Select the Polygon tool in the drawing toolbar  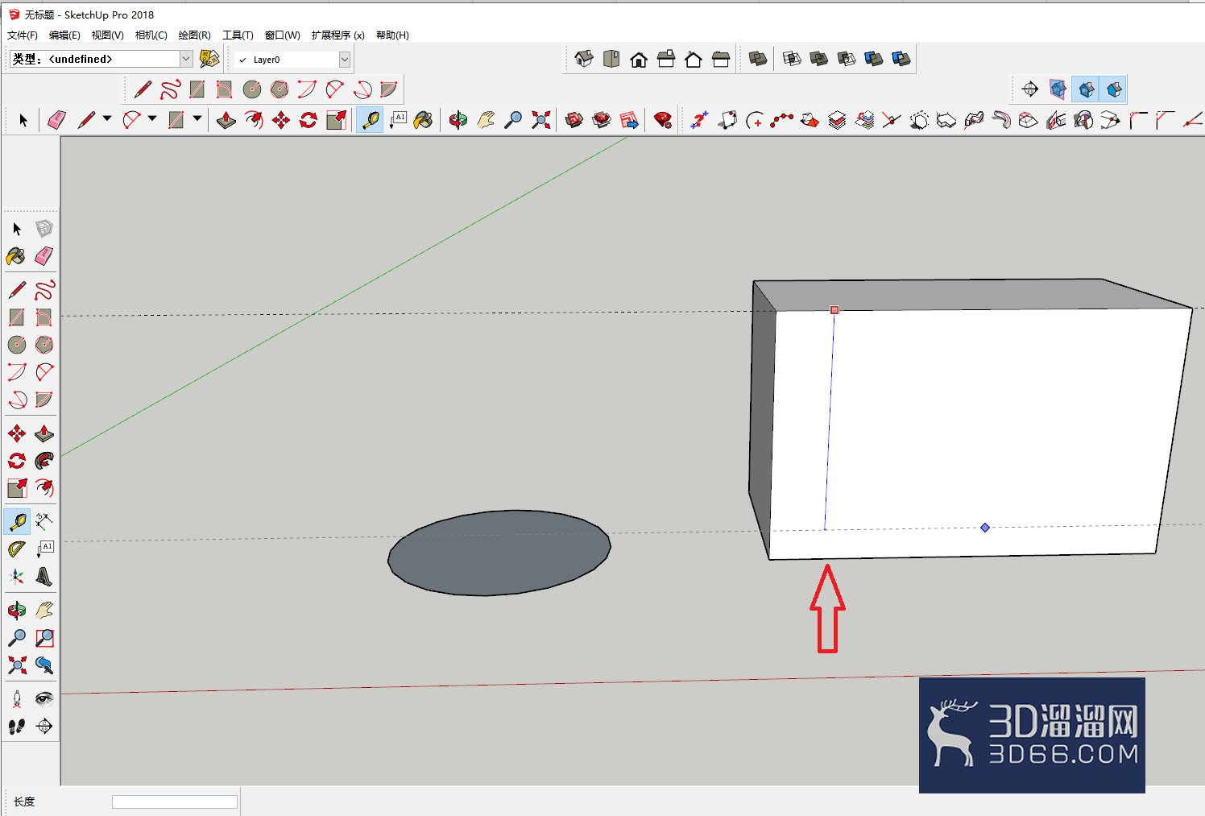(280, 89)
